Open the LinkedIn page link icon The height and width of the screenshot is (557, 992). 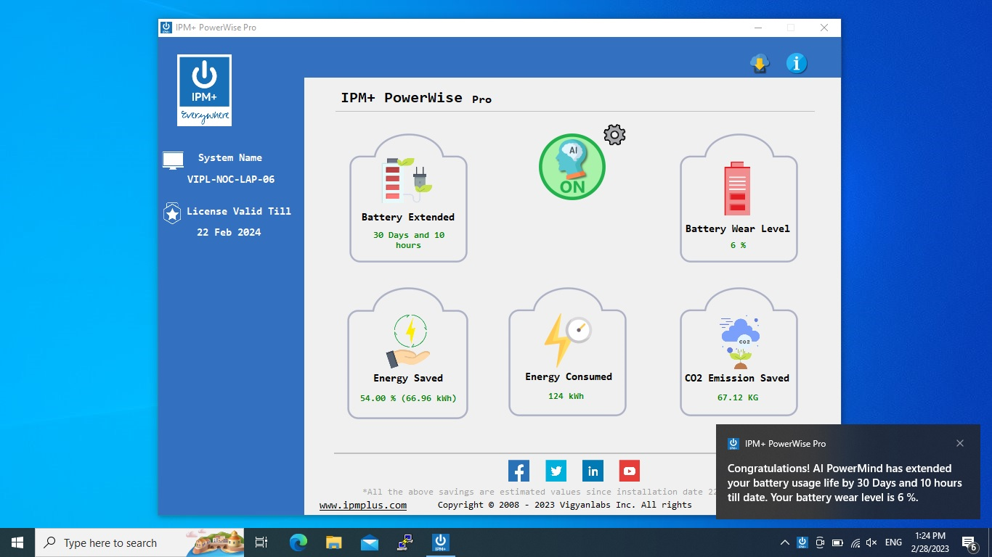tap(593, 471)
